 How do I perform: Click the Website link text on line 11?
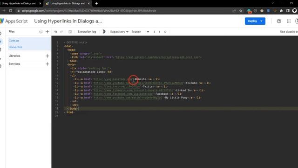pyautogui.click(x=141, y=79)
